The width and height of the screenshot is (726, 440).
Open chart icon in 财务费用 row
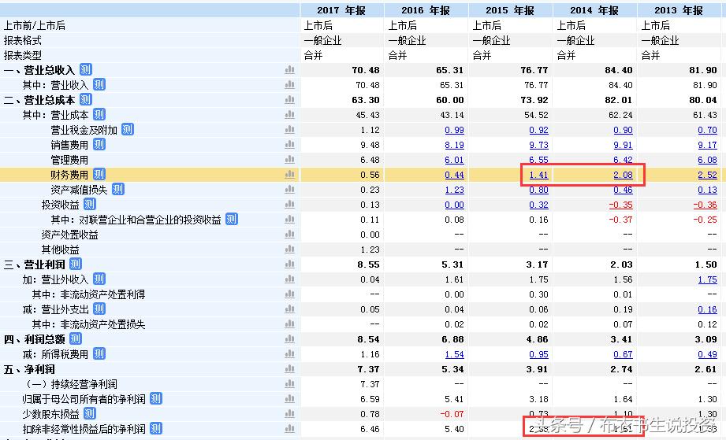(289, 174)
